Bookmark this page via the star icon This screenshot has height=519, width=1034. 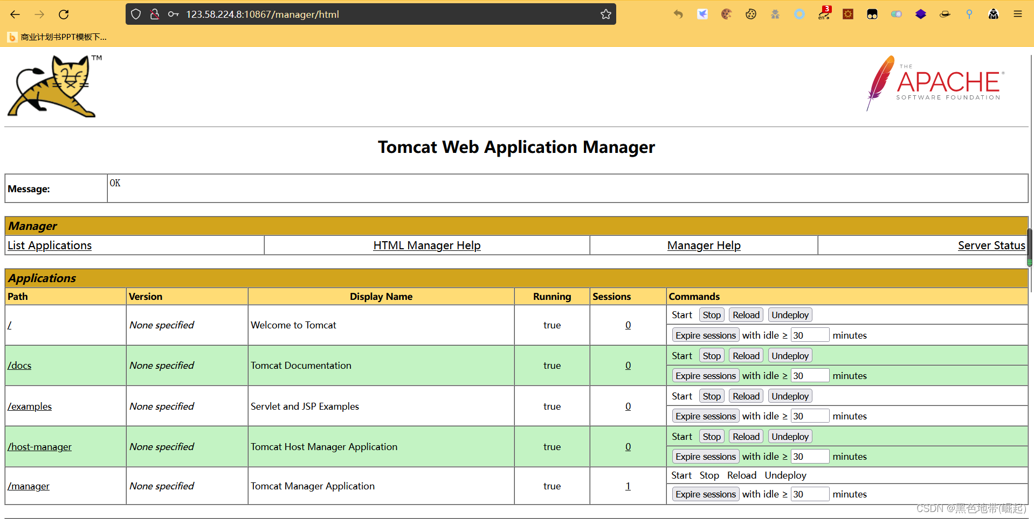[x=605, y=14]
